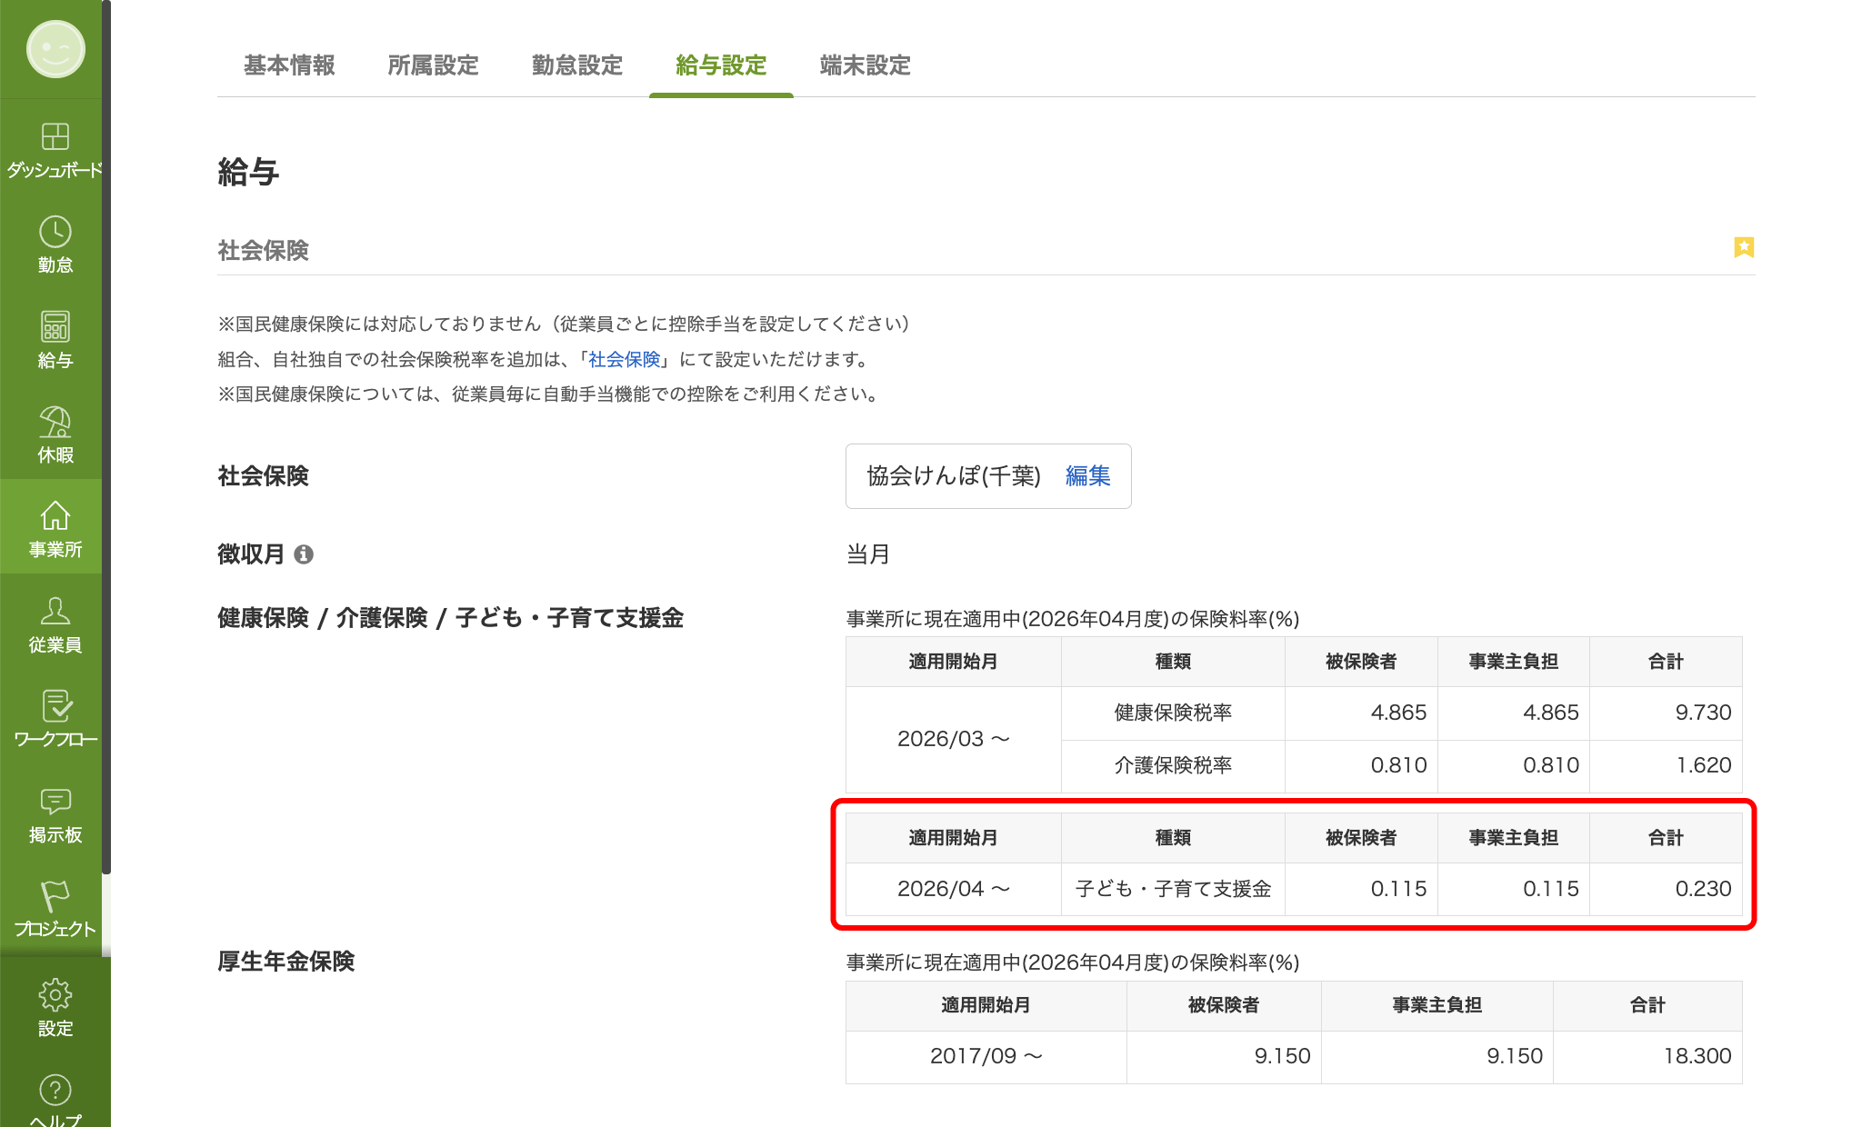This screenshot has width=1862, height=1127.
Task: Follow the 社会保険 hyperlink in the note
Action: tap(624, 360)
